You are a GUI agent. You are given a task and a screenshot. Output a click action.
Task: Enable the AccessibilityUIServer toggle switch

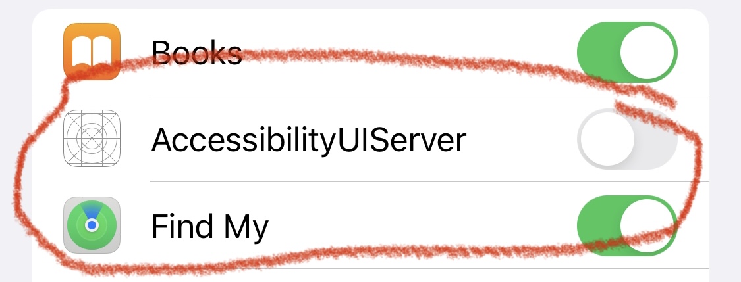click(627, 138)
